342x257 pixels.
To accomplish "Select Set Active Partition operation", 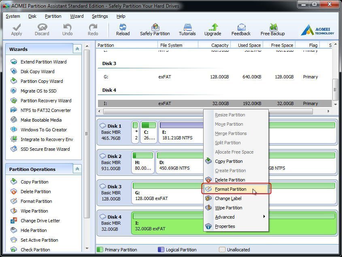I will (34, 240).
